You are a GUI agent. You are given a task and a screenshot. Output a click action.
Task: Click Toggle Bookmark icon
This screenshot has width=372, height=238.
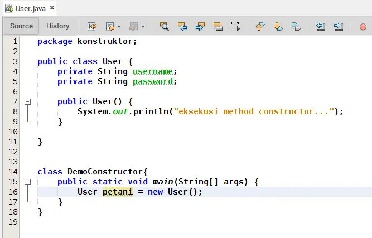(296, 26)
